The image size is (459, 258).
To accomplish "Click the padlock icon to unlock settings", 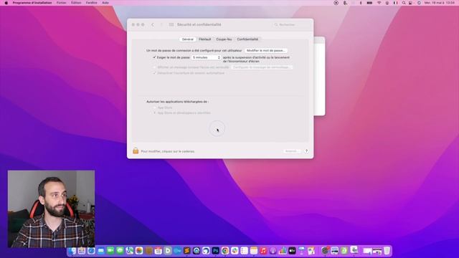I will click(136, 151).
